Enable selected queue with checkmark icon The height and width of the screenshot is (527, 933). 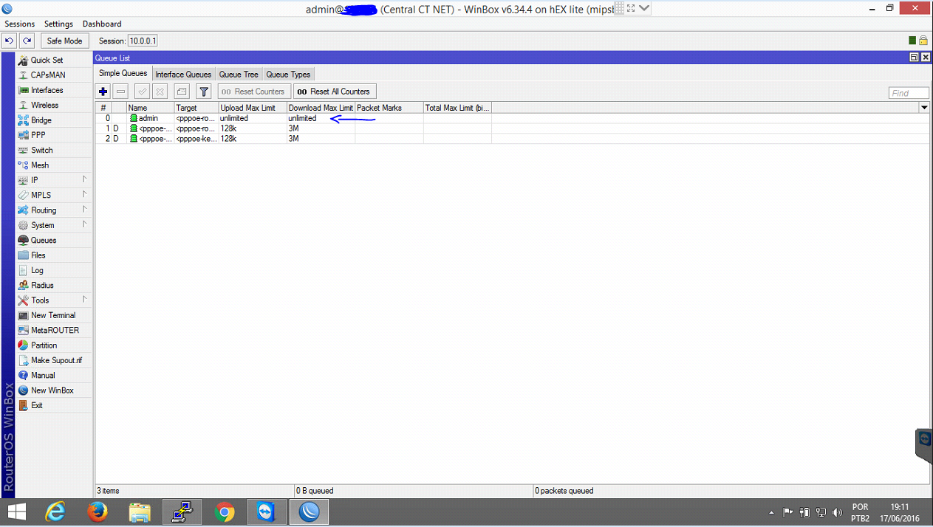click(x=142, y=92)
